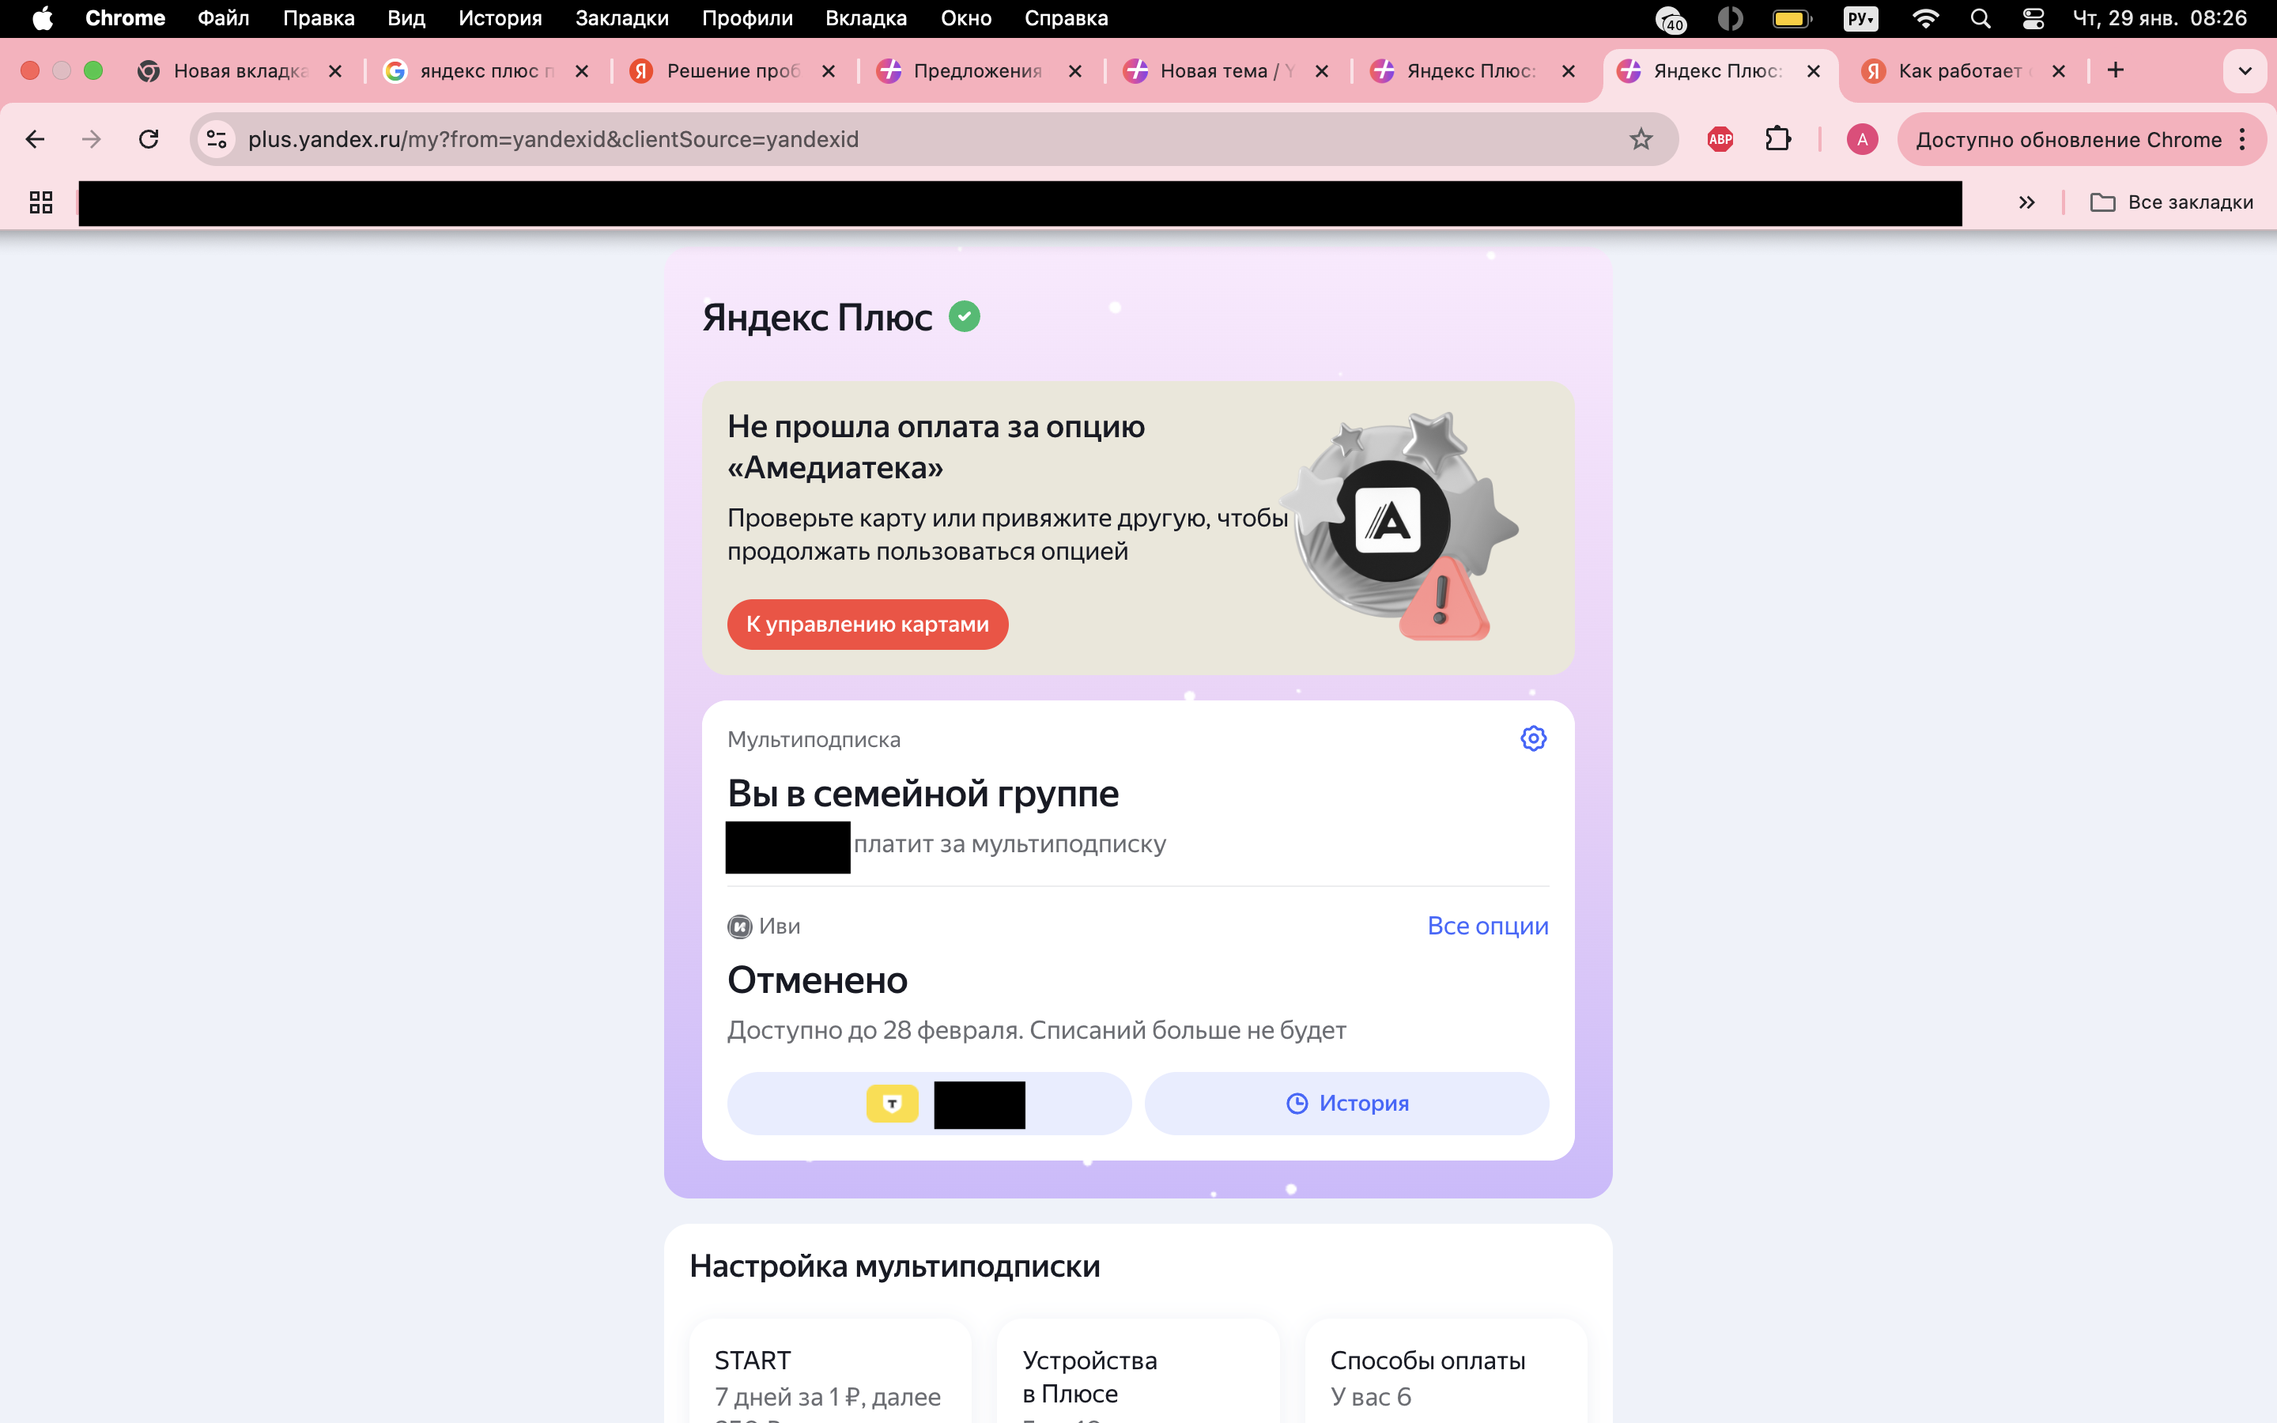2277x1423 pixels.
Task: Switch keyboard input language indicator
Action: (1860, 19)
